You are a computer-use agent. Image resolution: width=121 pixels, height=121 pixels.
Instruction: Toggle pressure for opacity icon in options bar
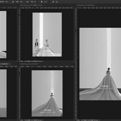pyautogui.click(x=13, y=2)
